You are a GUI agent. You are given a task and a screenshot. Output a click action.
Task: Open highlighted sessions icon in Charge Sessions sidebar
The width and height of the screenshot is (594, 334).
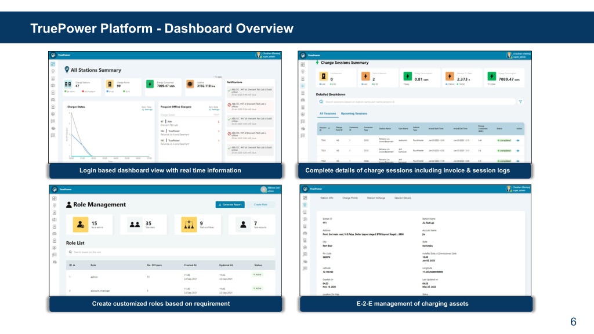[x=303, y=86]
